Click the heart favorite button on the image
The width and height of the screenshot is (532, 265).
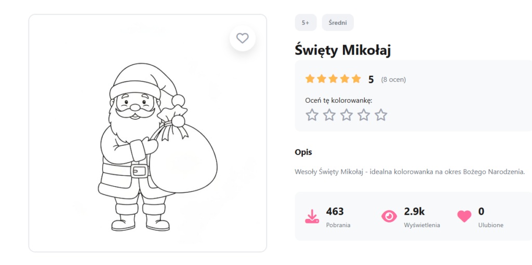point(242,38)
